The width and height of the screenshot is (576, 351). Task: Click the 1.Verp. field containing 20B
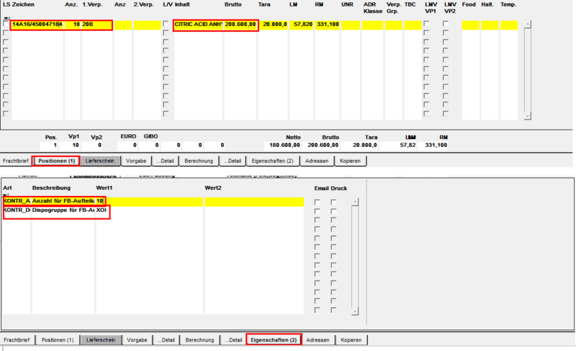[96, 25]
